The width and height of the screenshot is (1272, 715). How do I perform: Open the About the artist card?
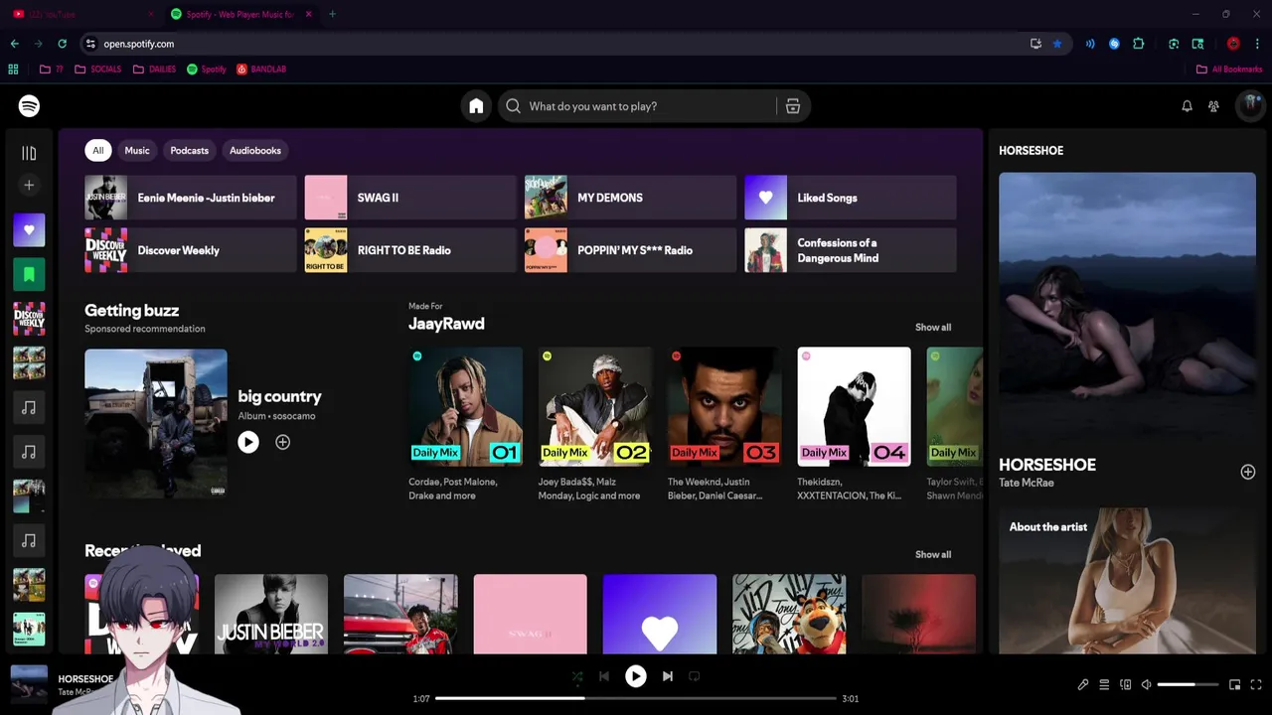1127,581
